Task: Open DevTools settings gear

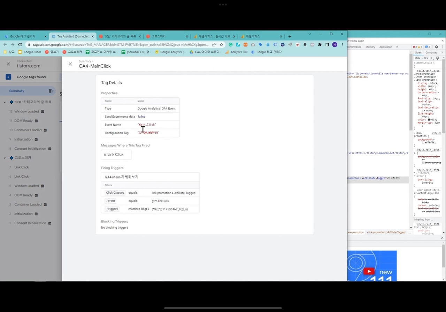Action: pos(436,47)
